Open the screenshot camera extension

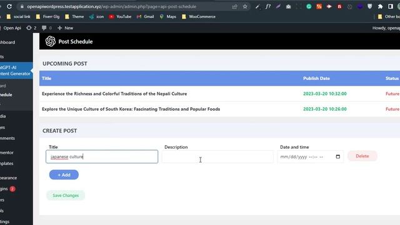click(x=288, y=7)
